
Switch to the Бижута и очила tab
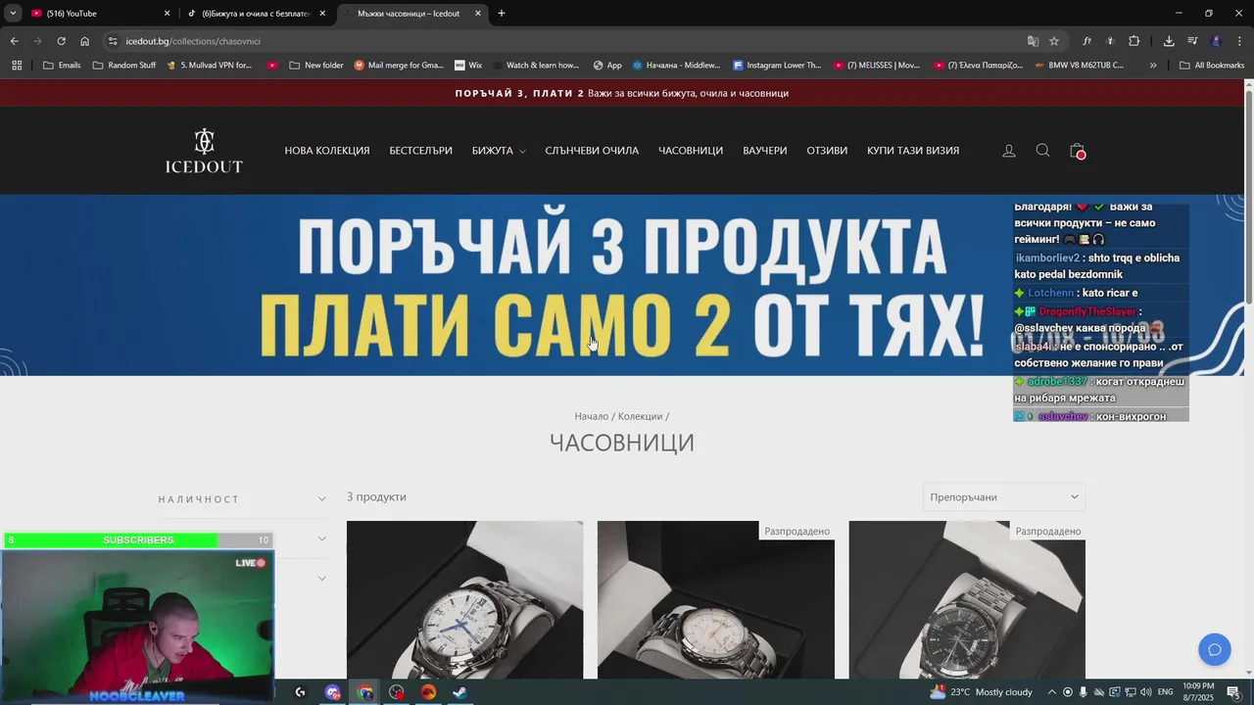[x=255, y=14]
